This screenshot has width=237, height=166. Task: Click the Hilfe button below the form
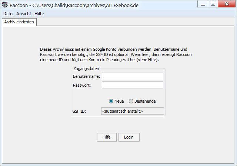click(x=107, y=137)
